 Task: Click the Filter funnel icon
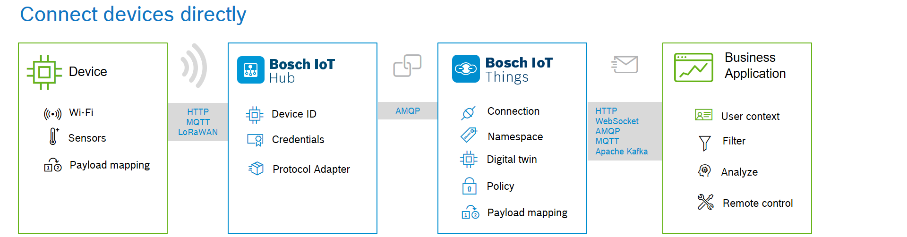pyautogui.click(x=704, y=143)
